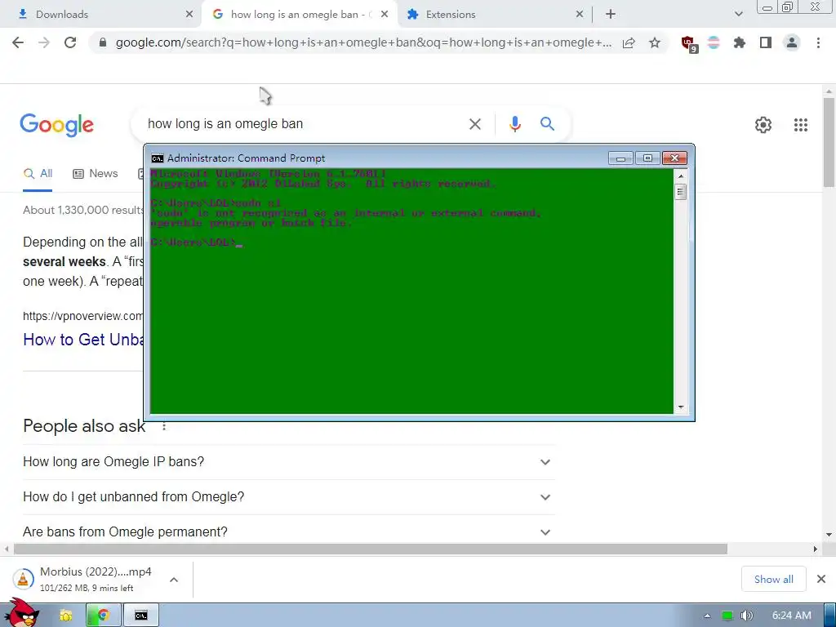Screen dimensions: 836x627
Task: Open the Extensions puzzle piece menu
Action: 740,42
